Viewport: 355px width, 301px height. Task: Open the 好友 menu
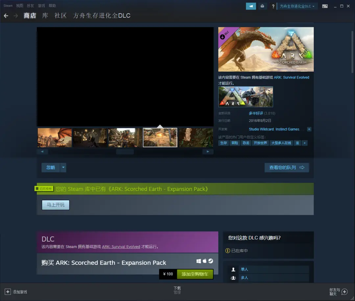tap(30, 6)
